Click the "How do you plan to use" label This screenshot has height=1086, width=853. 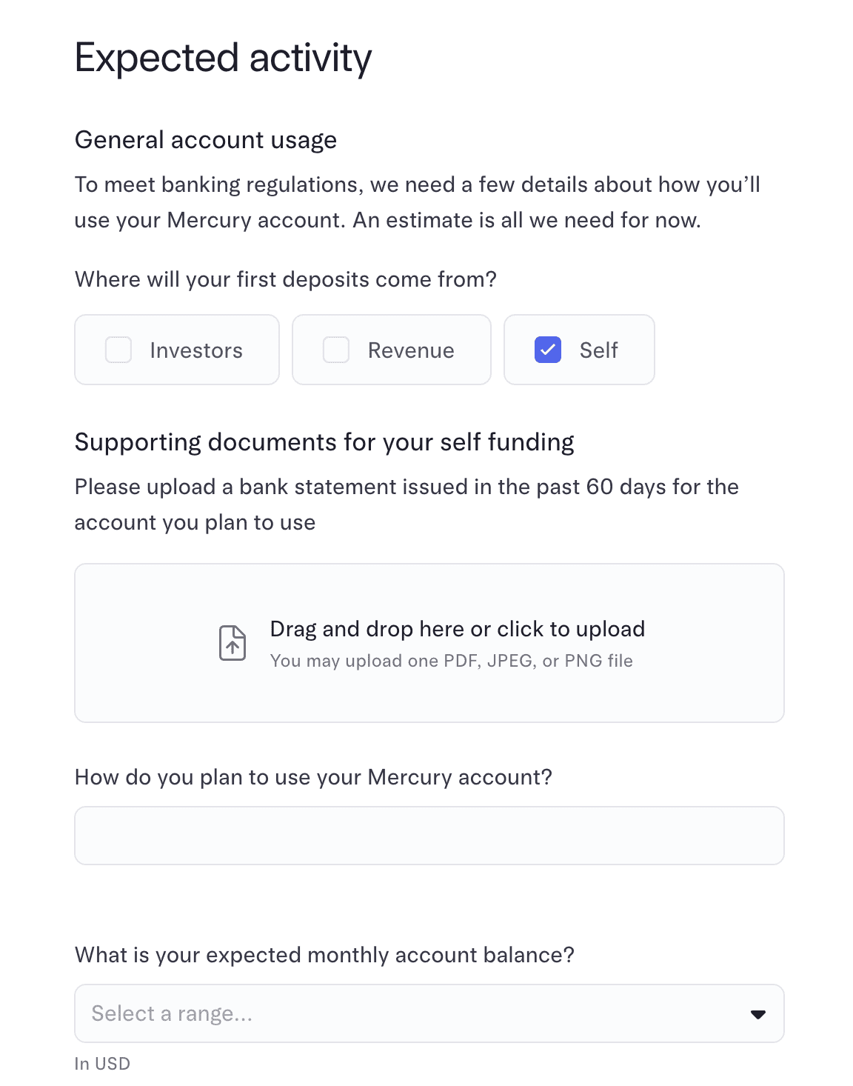313,777
